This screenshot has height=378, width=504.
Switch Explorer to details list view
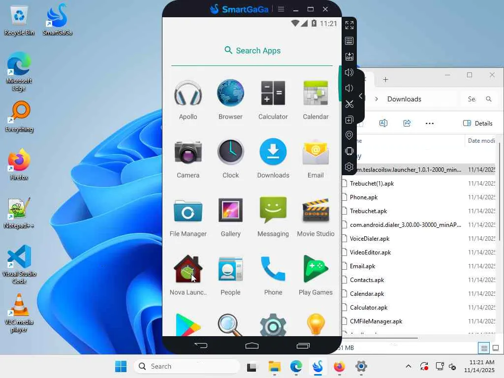coord(484,348)
